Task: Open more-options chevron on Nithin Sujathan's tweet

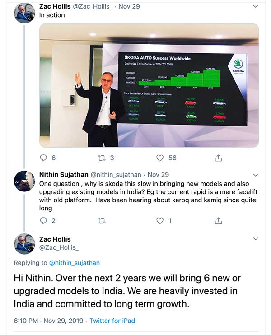Action: pyautogui.click(x=256, y=174)
